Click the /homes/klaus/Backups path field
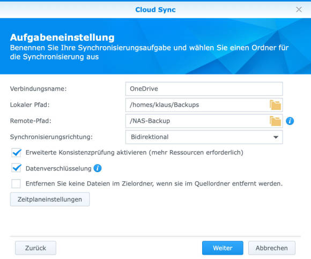The image size is (311, 259). click(204, 105)
